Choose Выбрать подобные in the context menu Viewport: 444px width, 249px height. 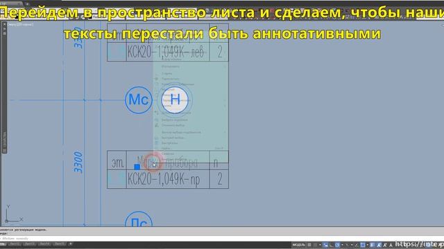click(x=175, y=120)
